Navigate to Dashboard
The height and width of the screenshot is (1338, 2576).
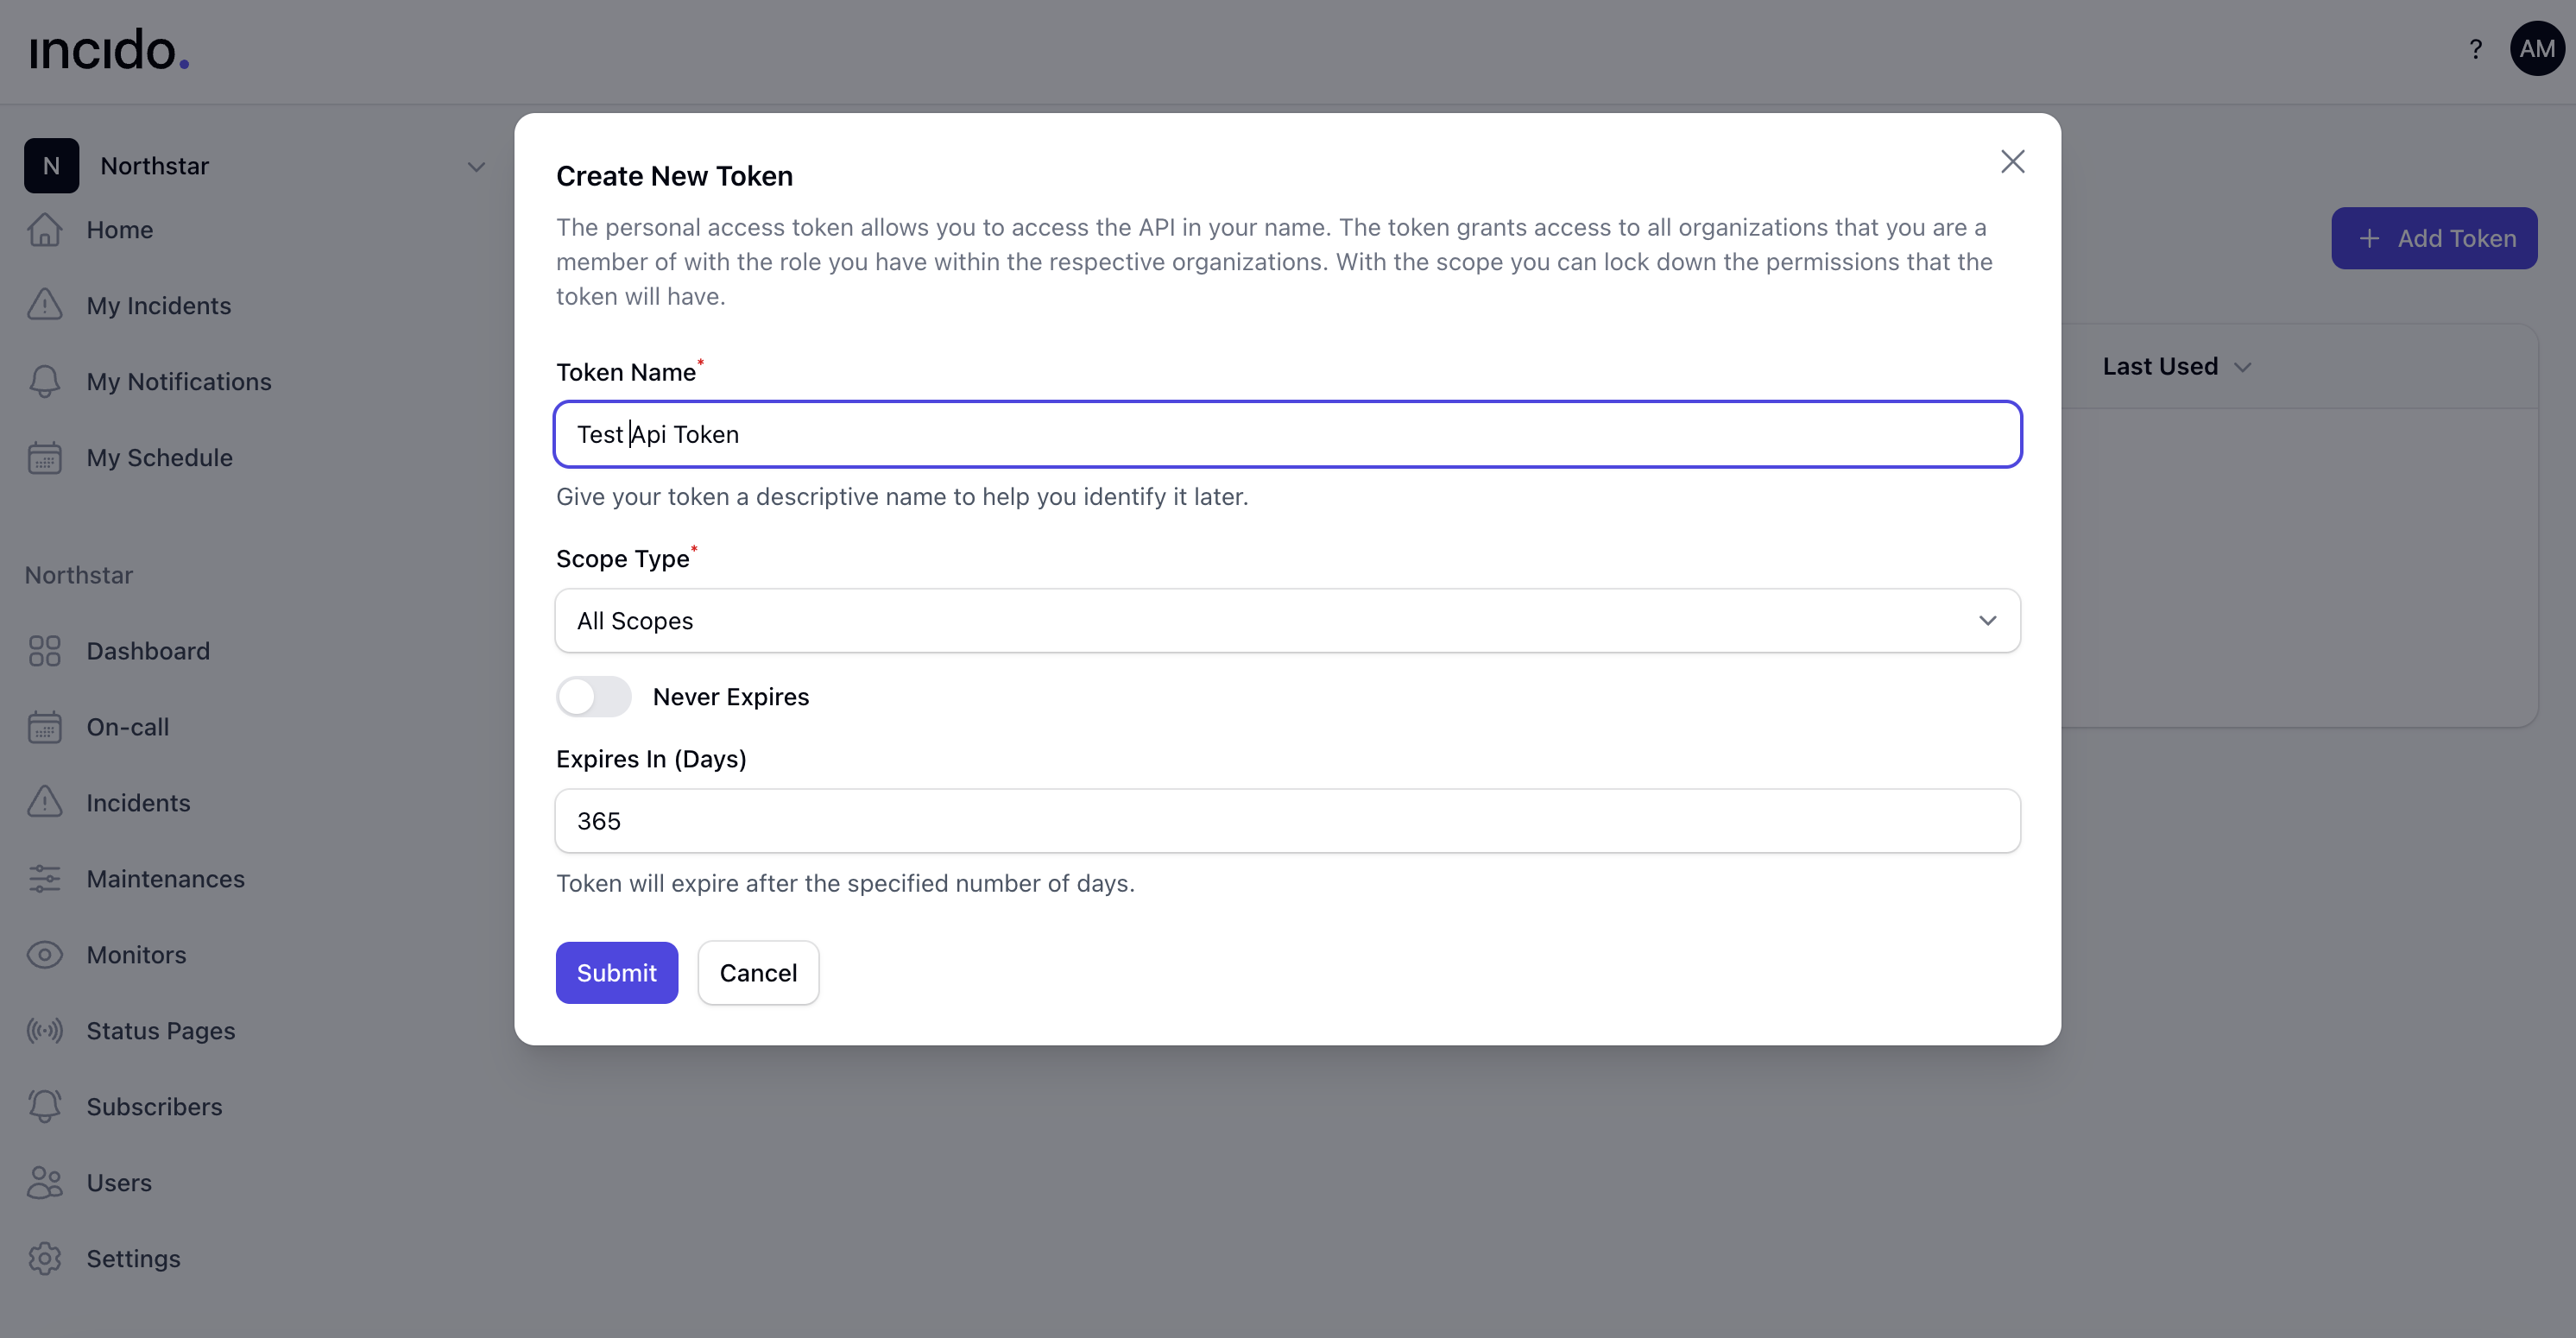[x=148, y=651]
